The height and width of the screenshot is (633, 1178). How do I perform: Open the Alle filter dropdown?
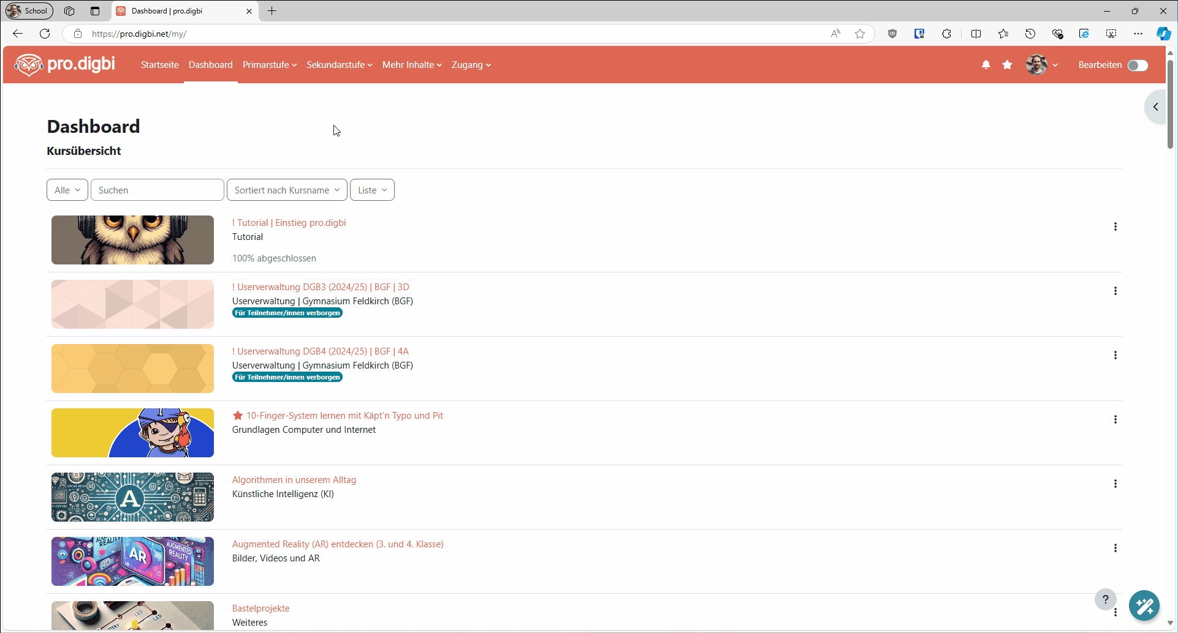[67, 190]
